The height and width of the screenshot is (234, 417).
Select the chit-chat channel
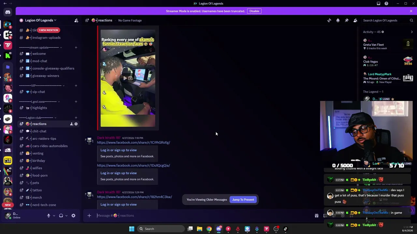pyautogui.click(x=49, y=131)
